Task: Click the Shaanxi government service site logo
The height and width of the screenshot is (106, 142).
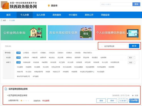Action: coord(19,5)
